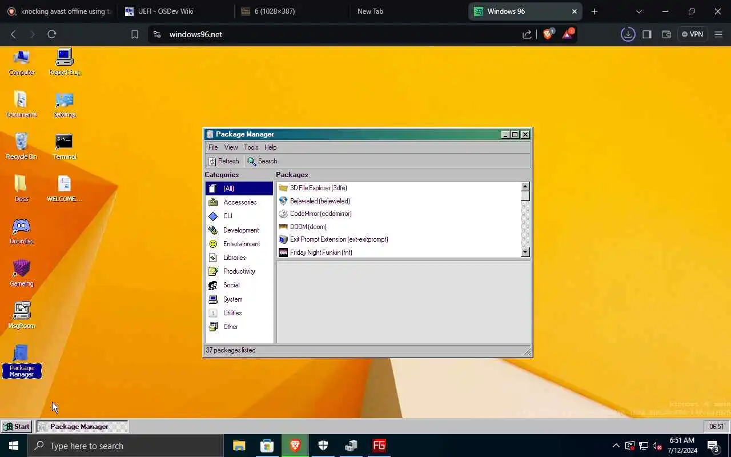Viewport: 731px width, 457px height.
Task: Open the Windows Start menu
Action: coord(14,446)
